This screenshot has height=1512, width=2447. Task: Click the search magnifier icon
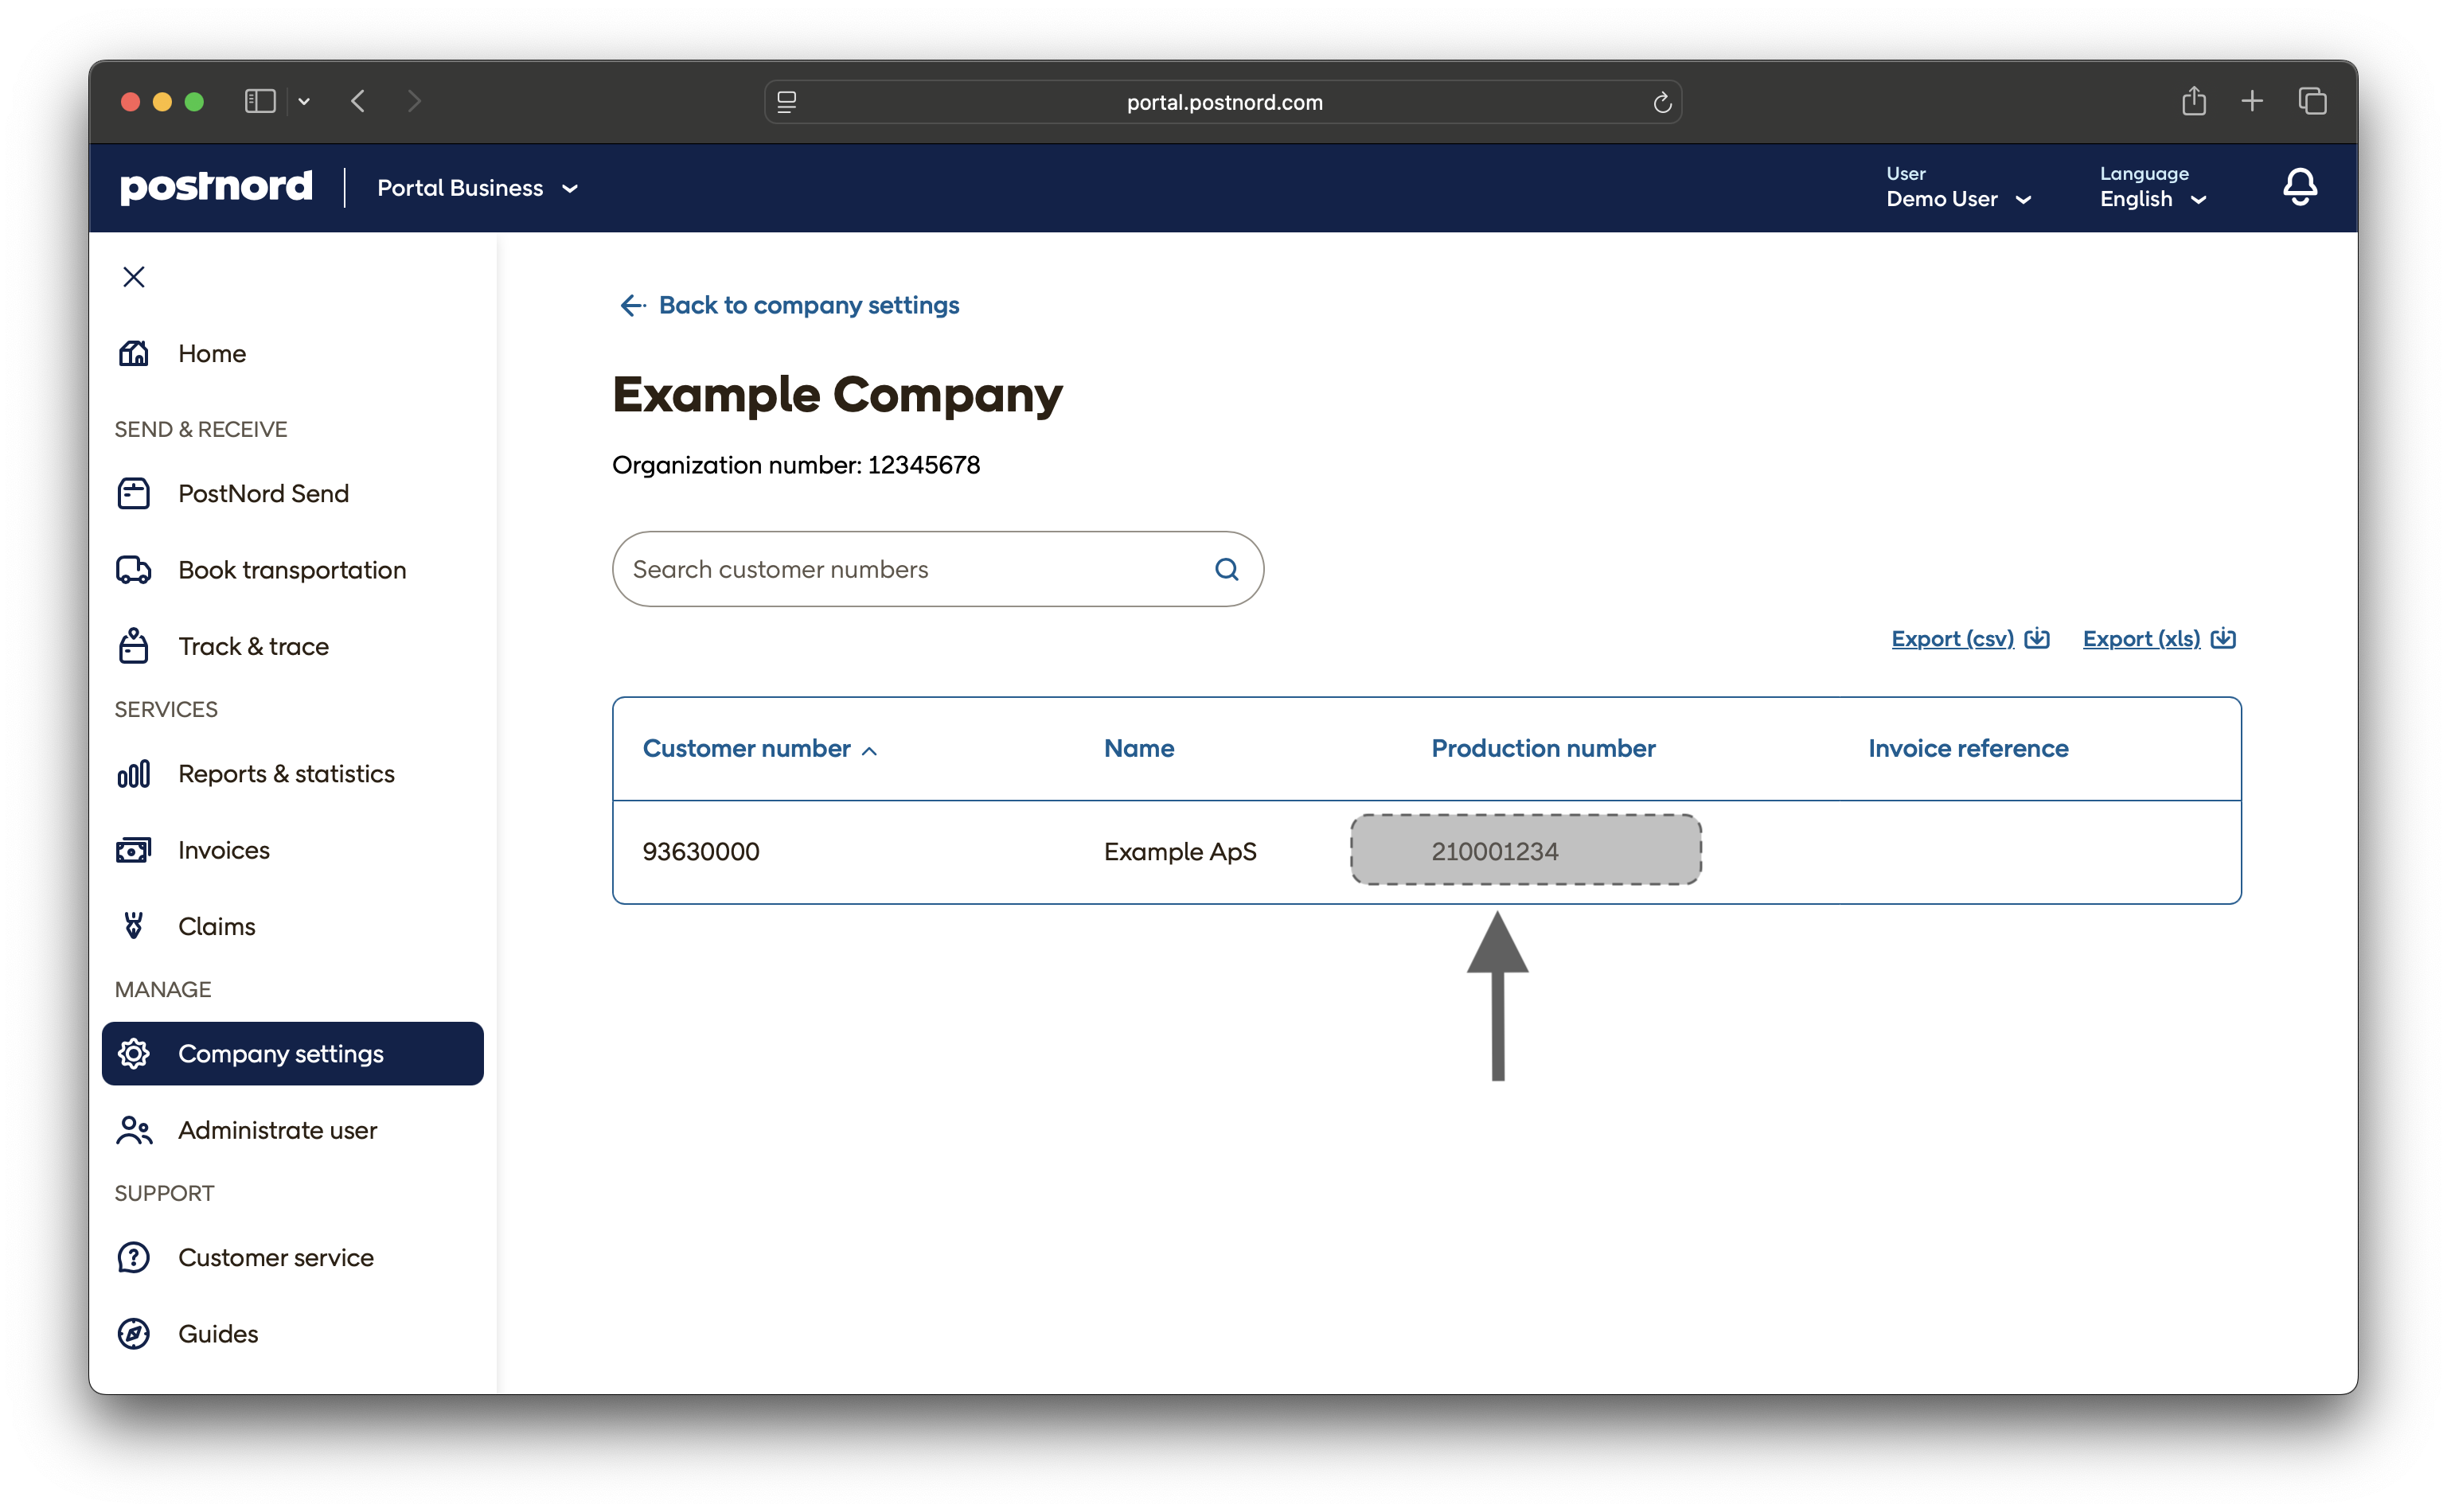(1227, 569)
